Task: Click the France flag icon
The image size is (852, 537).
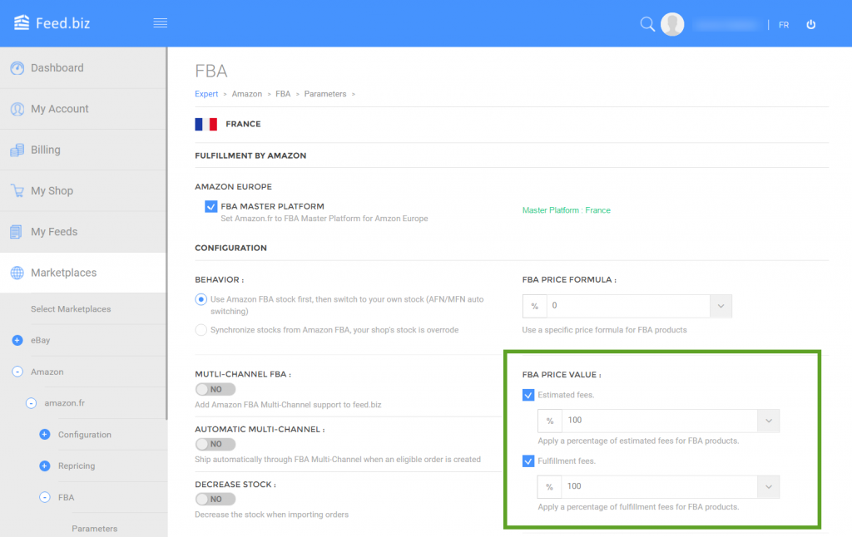Action: (x=206, y=125)
